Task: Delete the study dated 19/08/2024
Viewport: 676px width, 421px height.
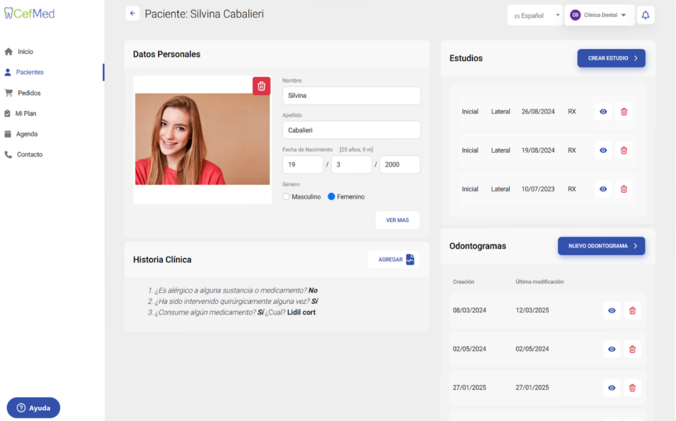Action: pyautogui.click(x=624, y=151)
